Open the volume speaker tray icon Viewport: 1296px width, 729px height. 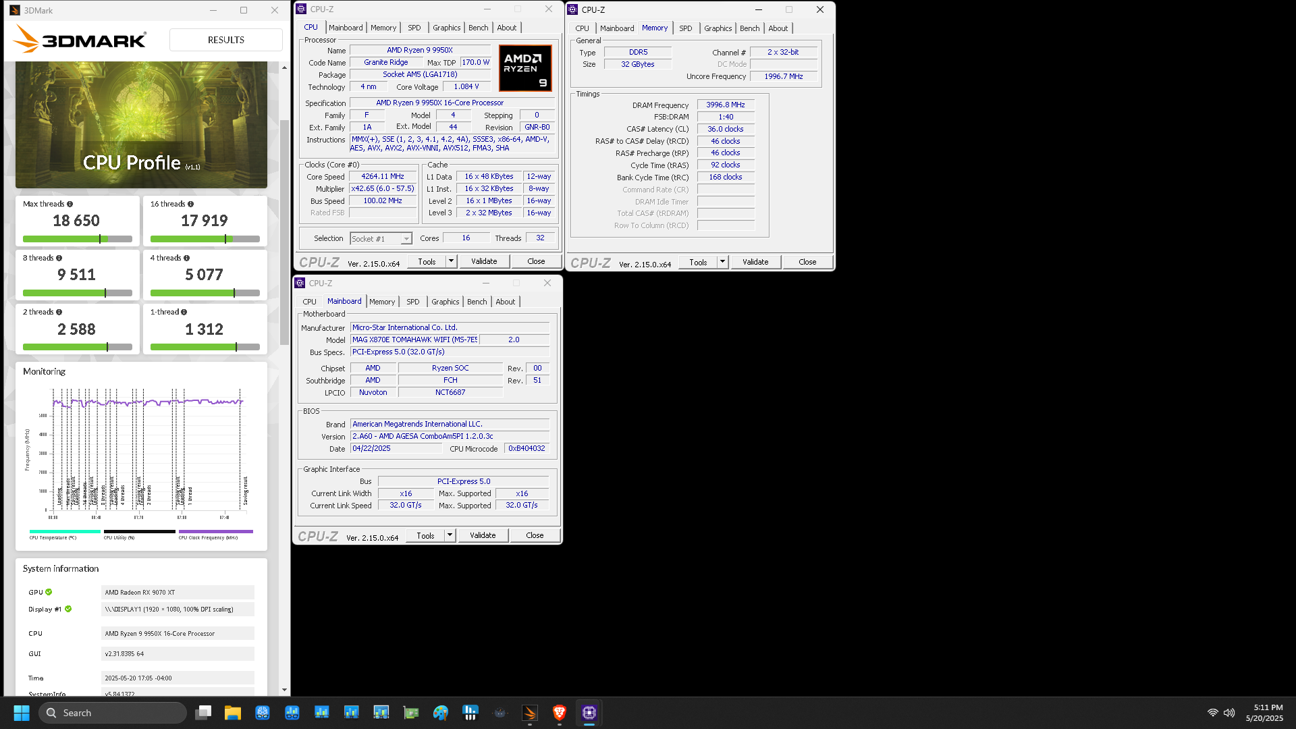(x=1229, y=713)
